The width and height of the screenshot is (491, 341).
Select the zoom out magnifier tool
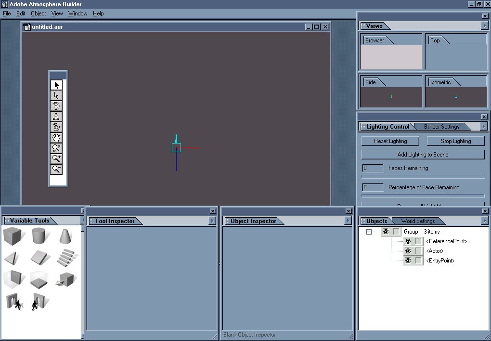click(x=56, y=169)
